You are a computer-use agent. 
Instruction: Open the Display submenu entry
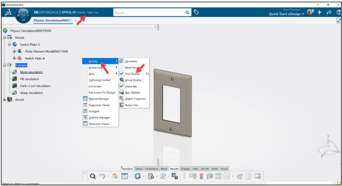(101, 61)
